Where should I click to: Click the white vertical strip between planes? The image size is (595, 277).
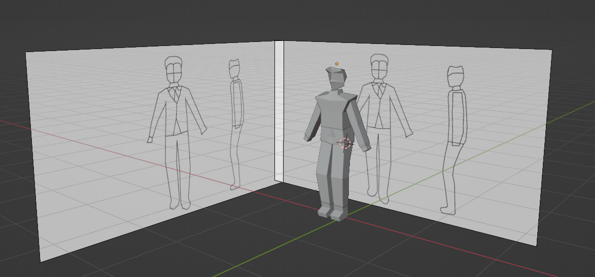(279, 111)
